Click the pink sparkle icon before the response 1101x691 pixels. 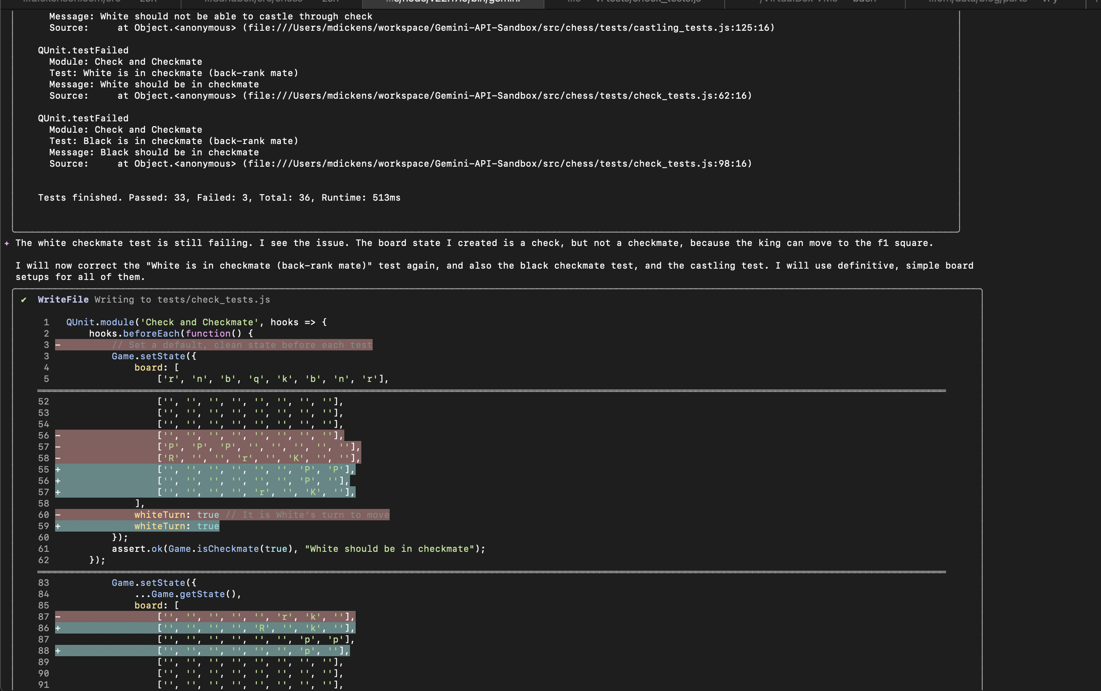[7, 244]
